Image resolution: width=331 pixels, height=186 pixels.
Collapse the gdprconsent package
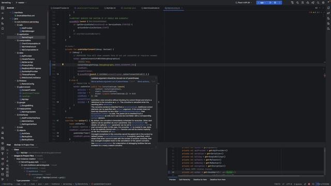click(x=16, y=87)
